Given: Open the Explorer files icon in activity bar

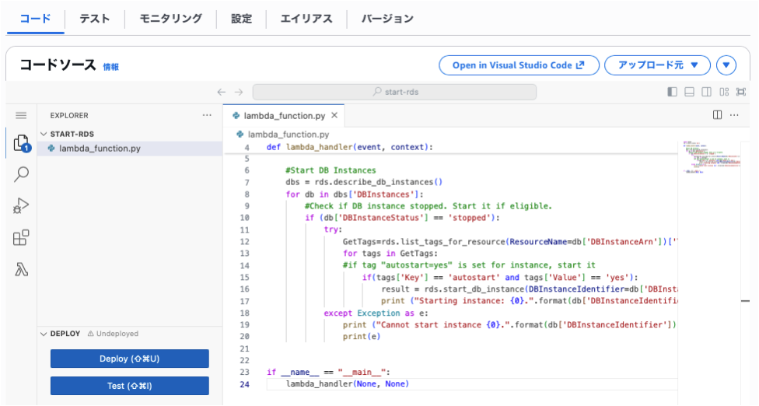Looking at the screenshot, I should point(21,143).
